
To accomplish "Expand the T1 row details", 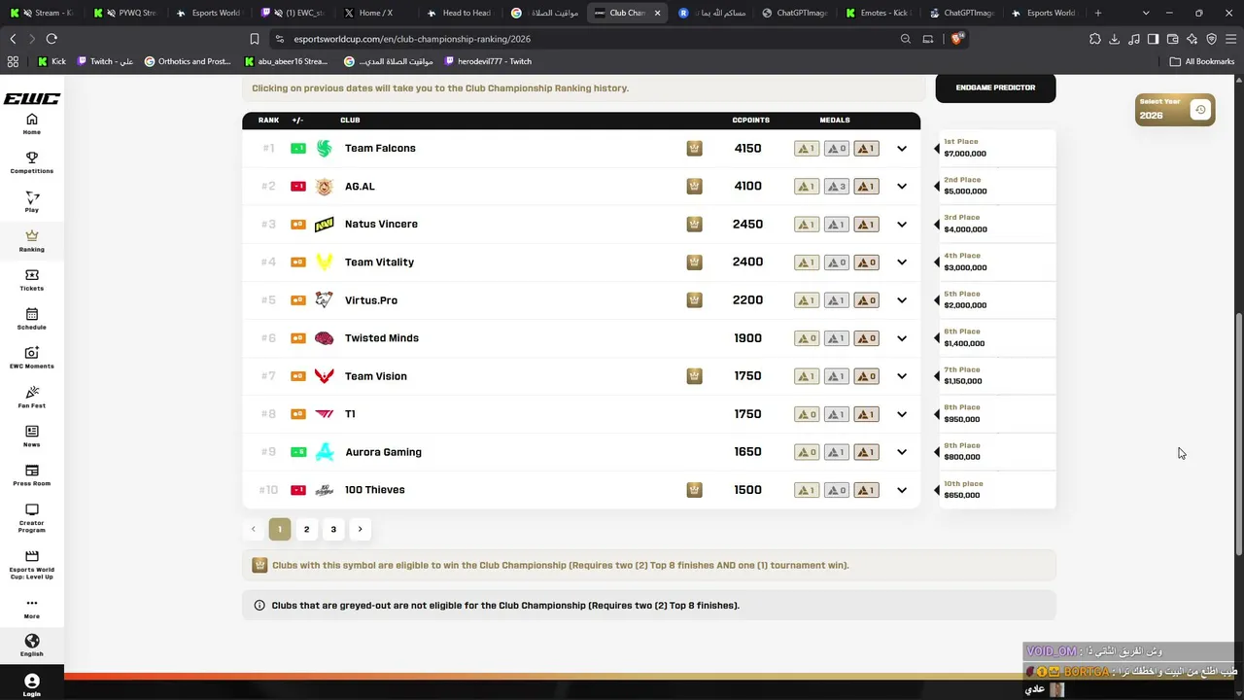I will click(902, 414).
